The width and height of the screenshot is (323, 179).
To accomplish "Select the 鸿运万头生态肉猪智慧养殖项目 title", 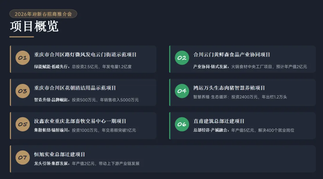I will coord(229,88).
